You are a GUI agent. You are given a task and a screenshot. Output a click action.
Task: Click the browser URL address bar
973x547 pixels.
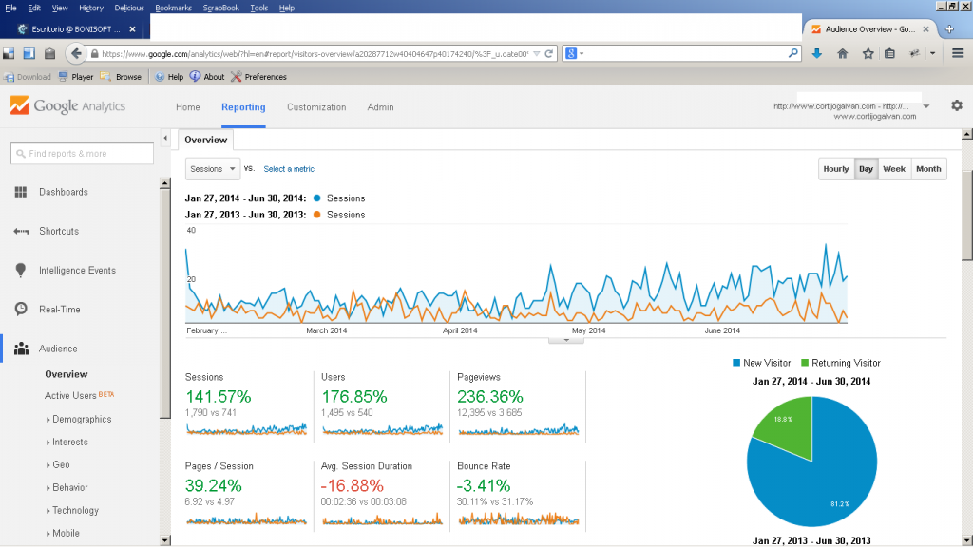point(314,54)
